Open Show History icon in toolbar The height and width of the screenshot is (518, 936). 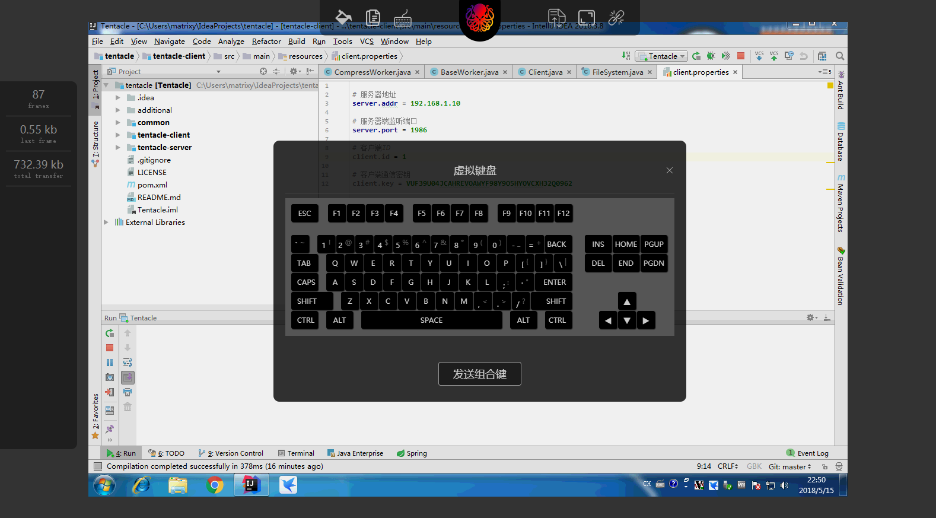click(789, 56)
